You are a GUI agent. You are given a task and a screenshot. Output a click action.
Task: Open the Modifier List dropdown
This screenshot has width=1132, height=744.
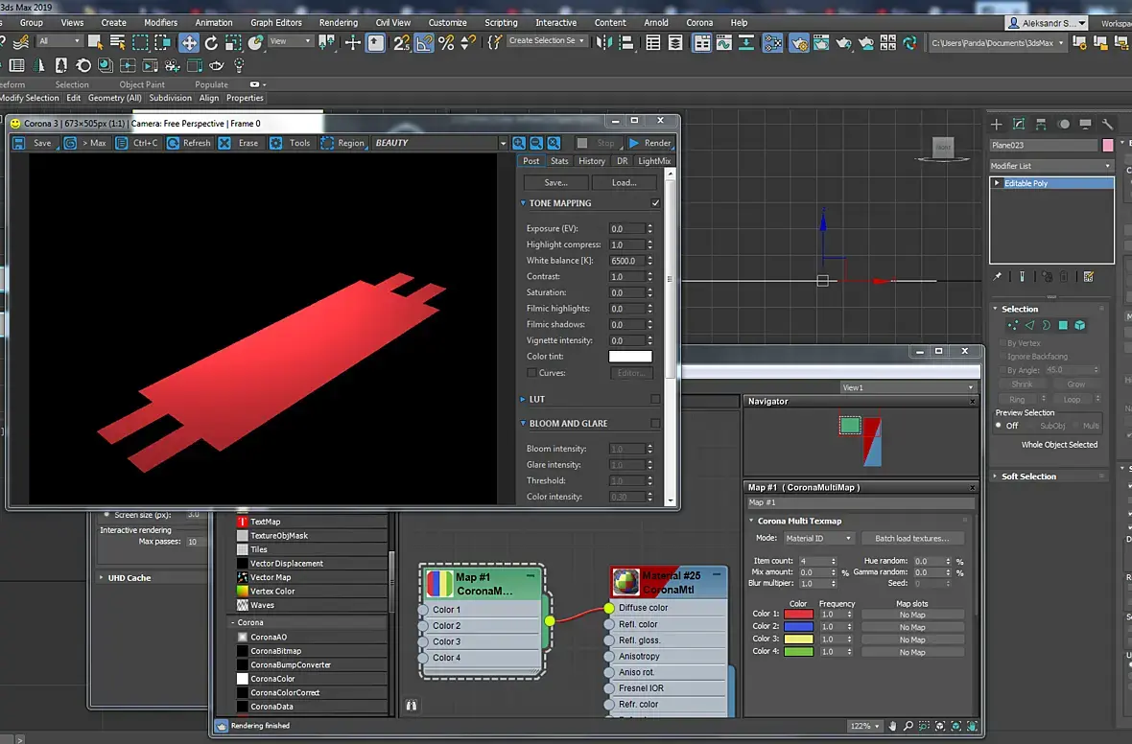pos(1051,166)
